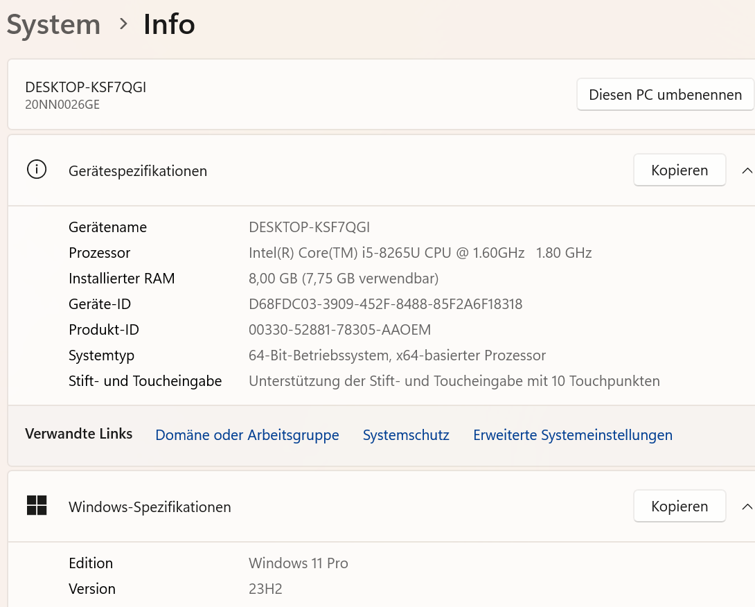Viewport: 755px width, 607px height.
Task: Click the Edition value 'Windows 11 Pro'
Action: coord(298,563)
